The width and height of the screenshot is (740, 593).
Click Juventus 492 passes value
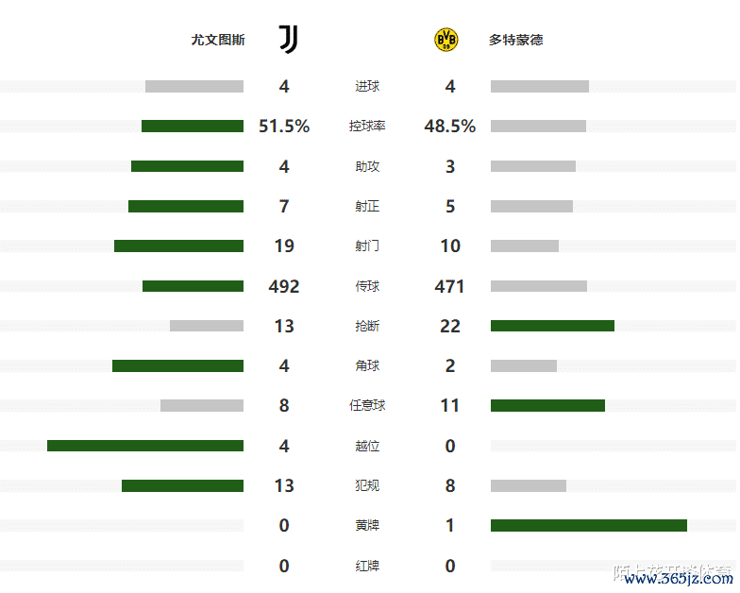pos(284,286)
